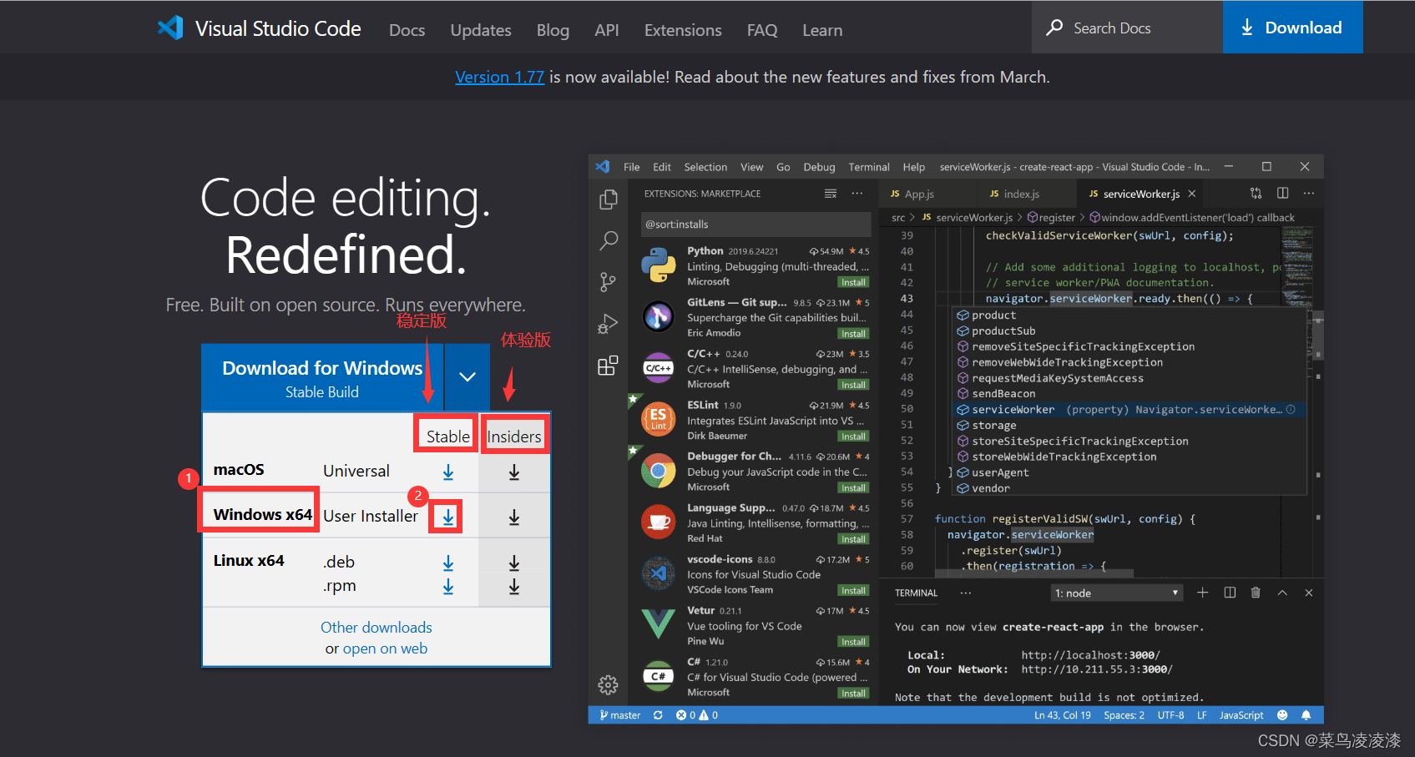The width and height of the screenshot is (1415, 757).
Task: Install the ESLint extension
Action: point(853,437)
